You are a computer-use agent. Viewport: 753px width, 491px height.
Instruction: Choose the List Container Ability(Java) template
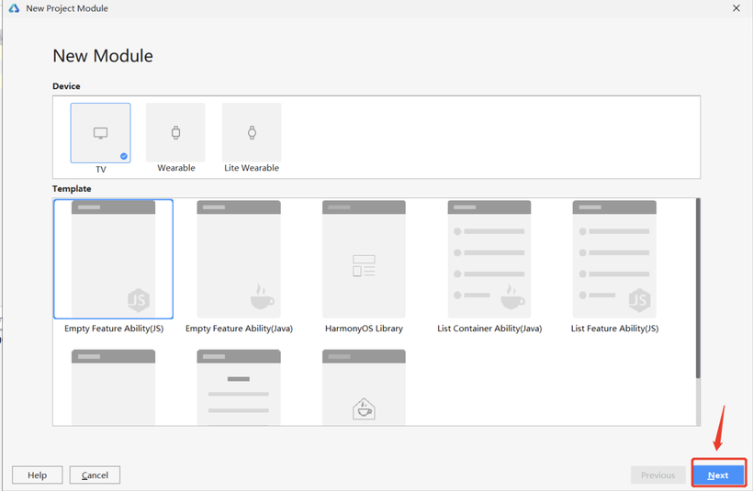click(x=489, y=259)
